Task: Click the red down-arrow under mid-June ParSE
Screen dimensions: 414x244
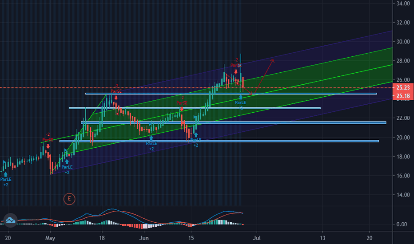Action: point(182,108)
